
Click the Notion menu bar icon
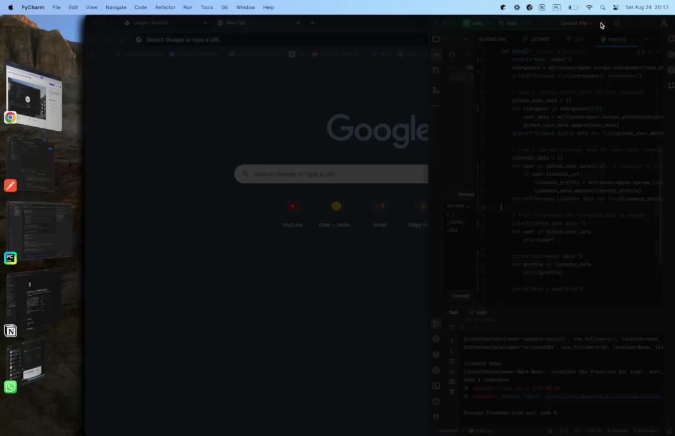click(x=542, y=7)
